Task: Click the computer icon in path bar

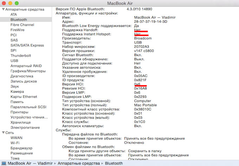Action: pyautogui.click(x=4, y=164)
